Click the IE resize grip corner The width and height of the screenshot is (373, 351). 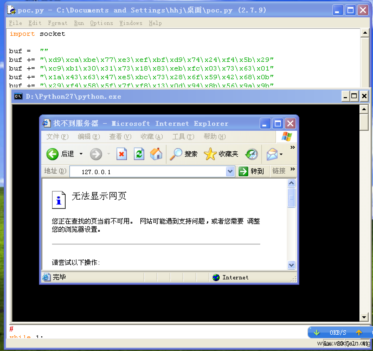click(294, 279)
